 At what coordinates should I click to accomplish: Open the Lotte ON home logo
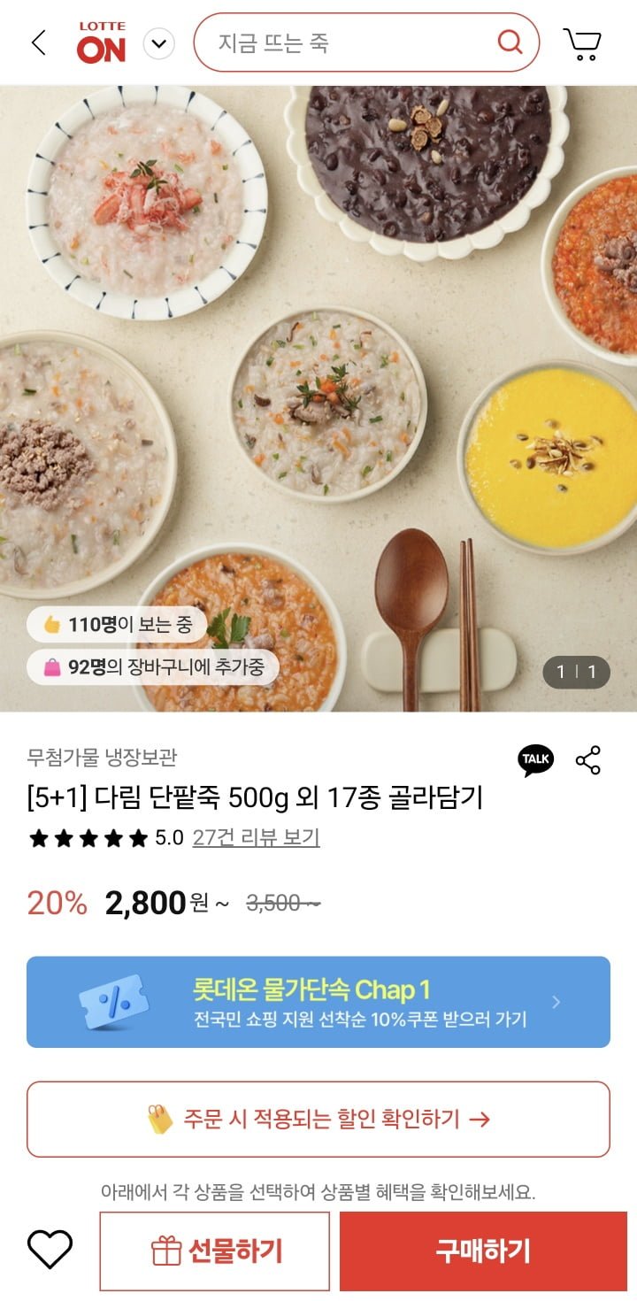coord(102,42)
